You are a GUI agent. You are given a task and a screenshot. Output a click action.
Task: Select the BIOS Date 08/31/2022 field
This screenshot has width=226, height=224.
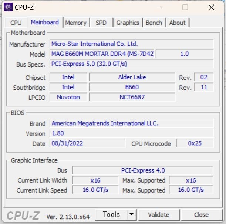click(87, 143)
